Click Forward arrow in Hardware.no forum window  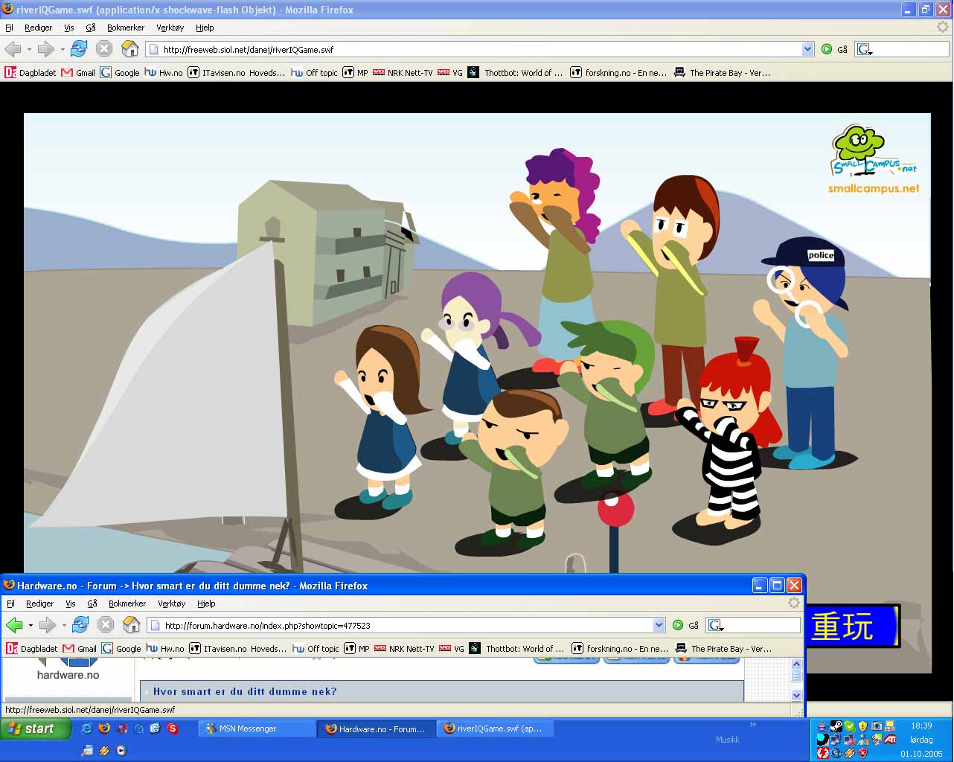(48, 624)
